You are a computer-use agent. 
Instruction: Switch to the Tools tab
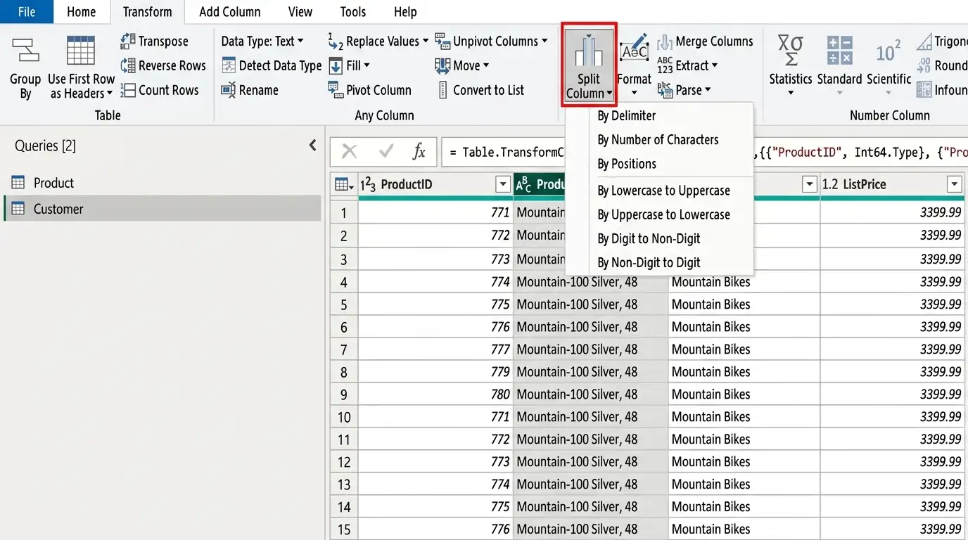(x=352, y=12)
